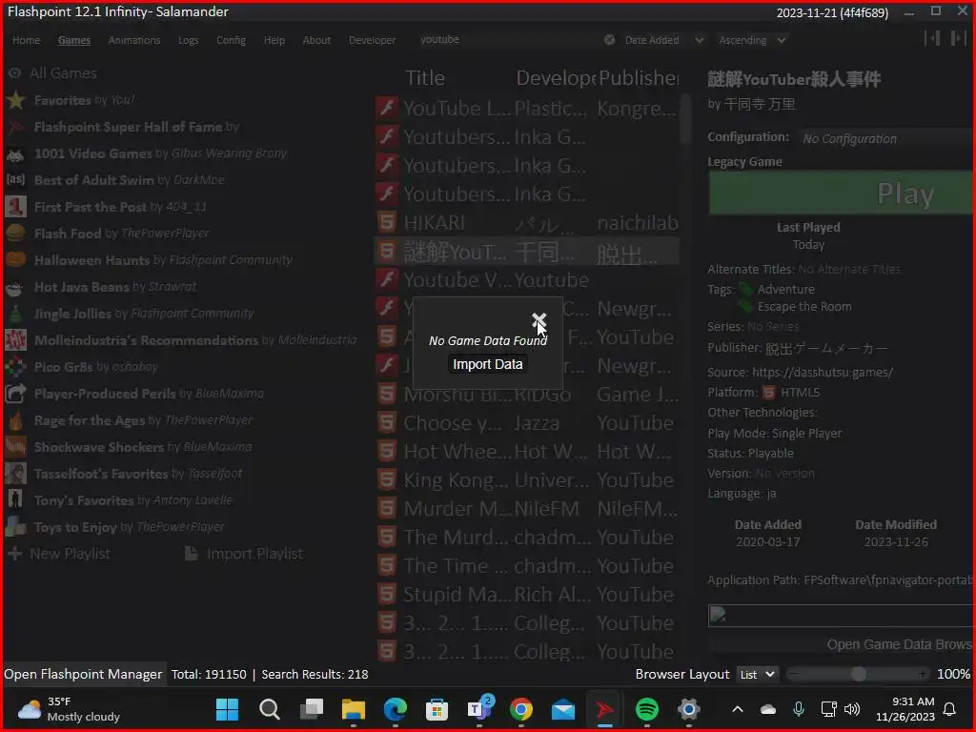Click the Toys to Enjoy blocks icon
Image resolution: width=976 pixels, height=732 pixels.
pyautogui.click(x=15, y=526)
